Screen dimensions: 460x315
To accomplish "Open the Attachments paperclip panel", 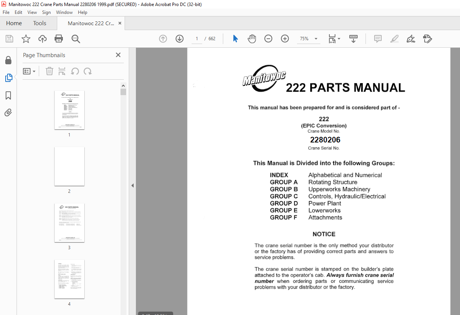I will tap(8, 113).
